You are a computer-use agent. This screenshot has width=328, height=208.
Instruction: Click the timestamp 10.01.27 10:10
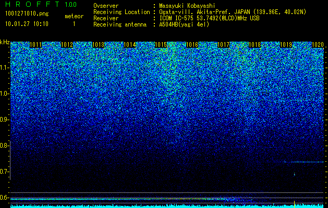coord(27,24)
